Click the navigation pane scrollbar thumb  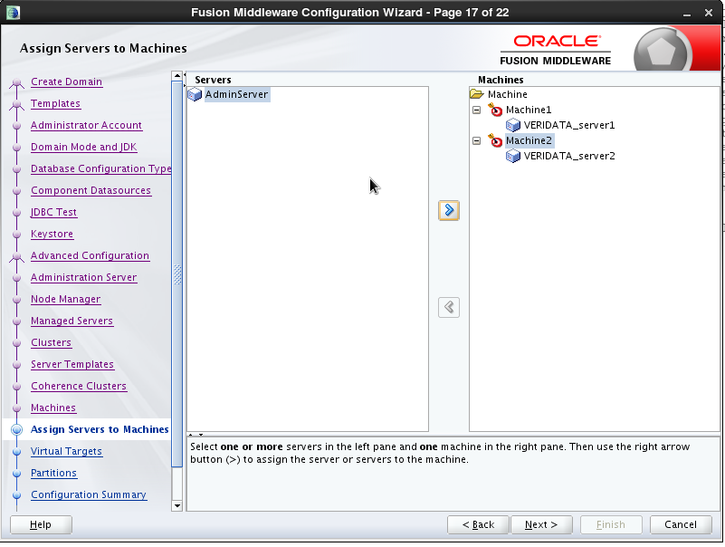(x=177, y=274)
